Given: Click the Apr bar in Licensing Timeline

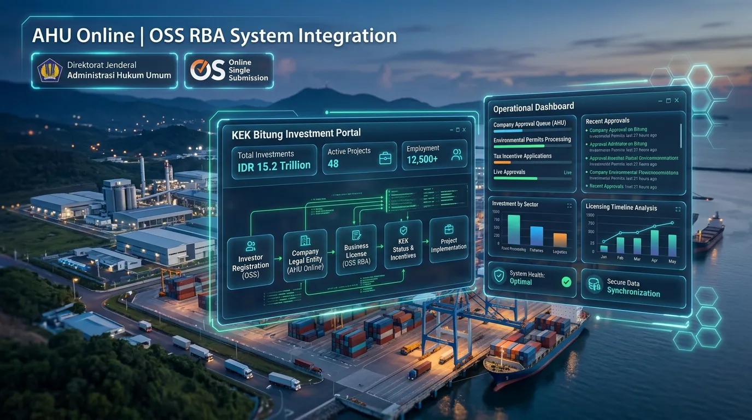Looking at the screenshot, I should (x=654, y=242).
